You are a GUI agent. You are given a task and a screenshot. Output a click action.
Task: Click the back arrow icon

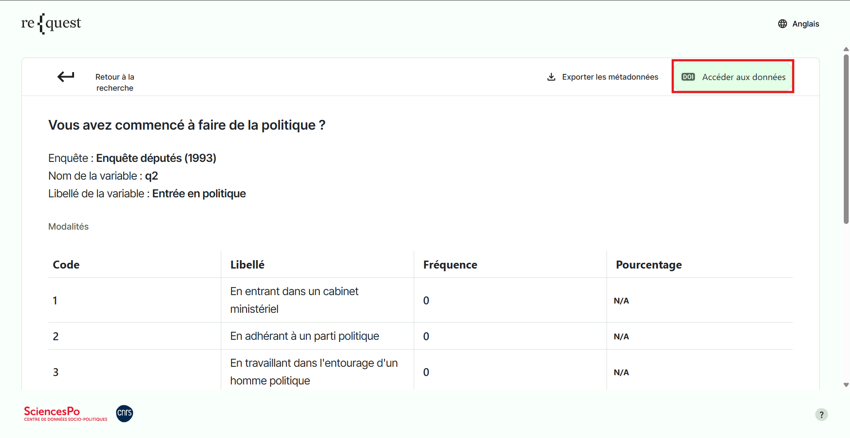[66, 77]
